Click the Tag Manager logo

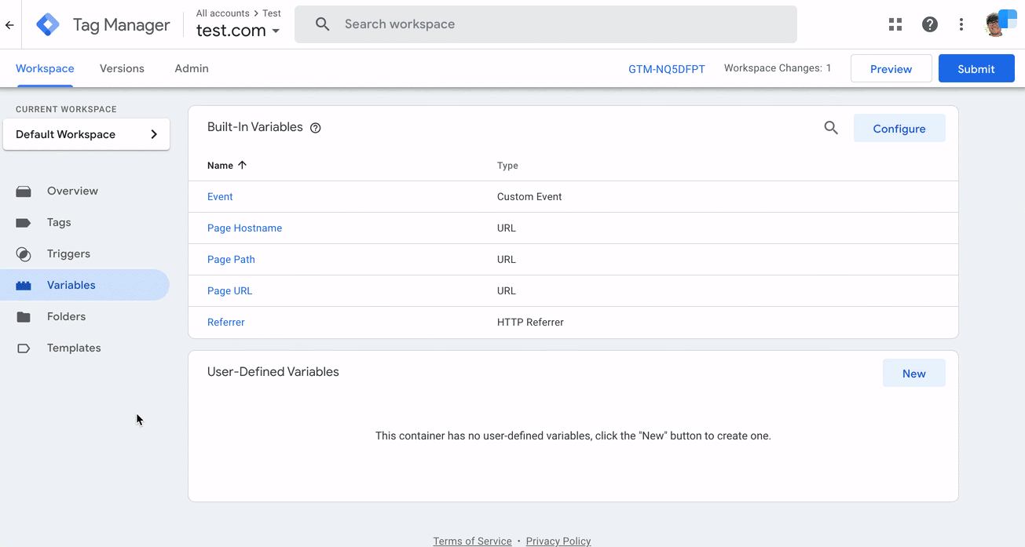(48, 25)
